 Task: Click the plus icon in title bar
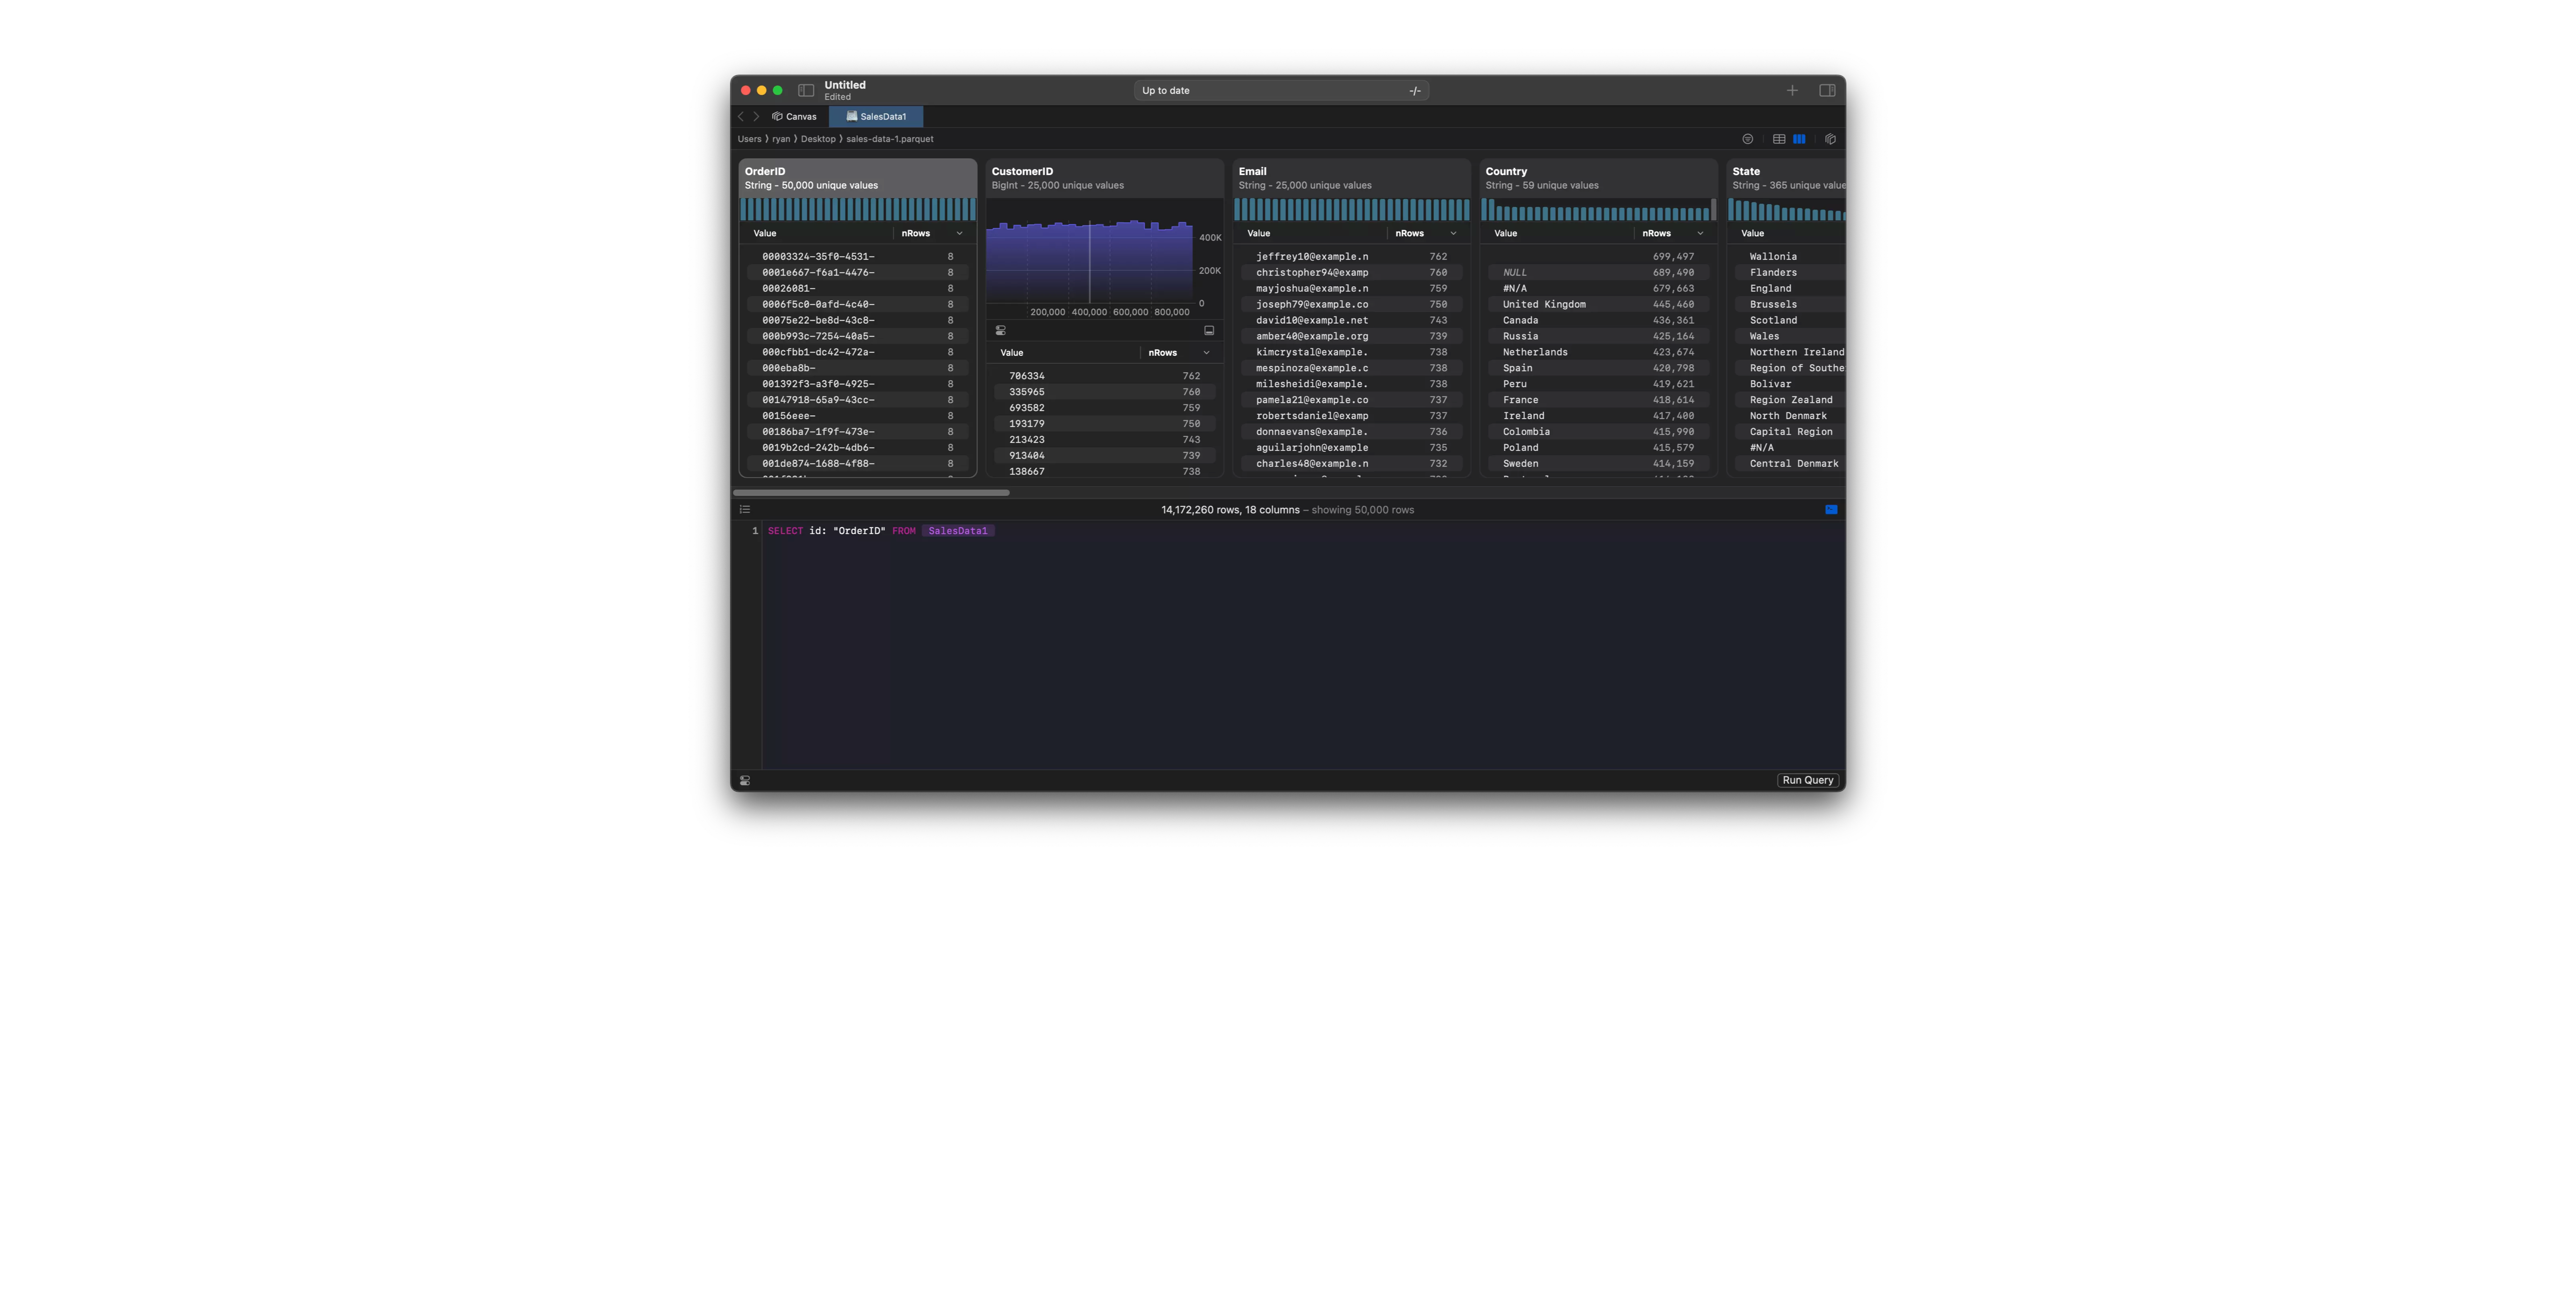coord(1792,90)
